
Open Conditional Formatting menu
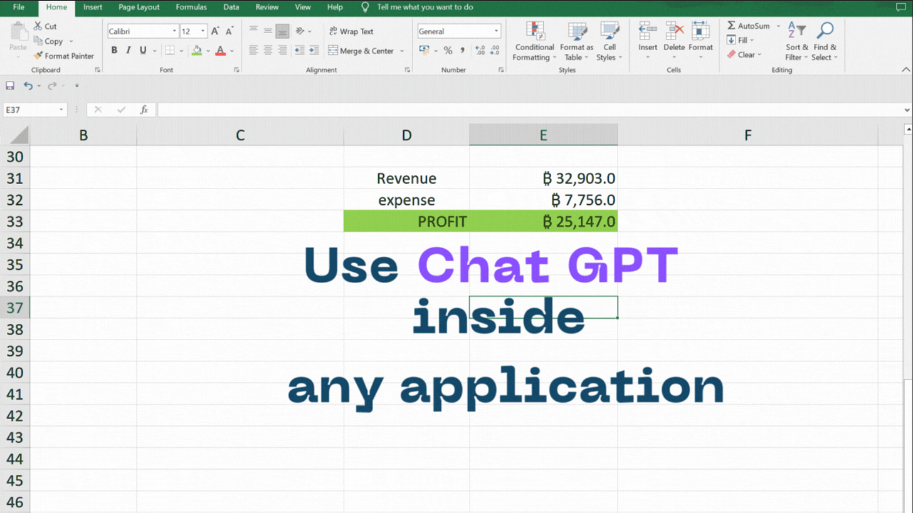point(535,41)
